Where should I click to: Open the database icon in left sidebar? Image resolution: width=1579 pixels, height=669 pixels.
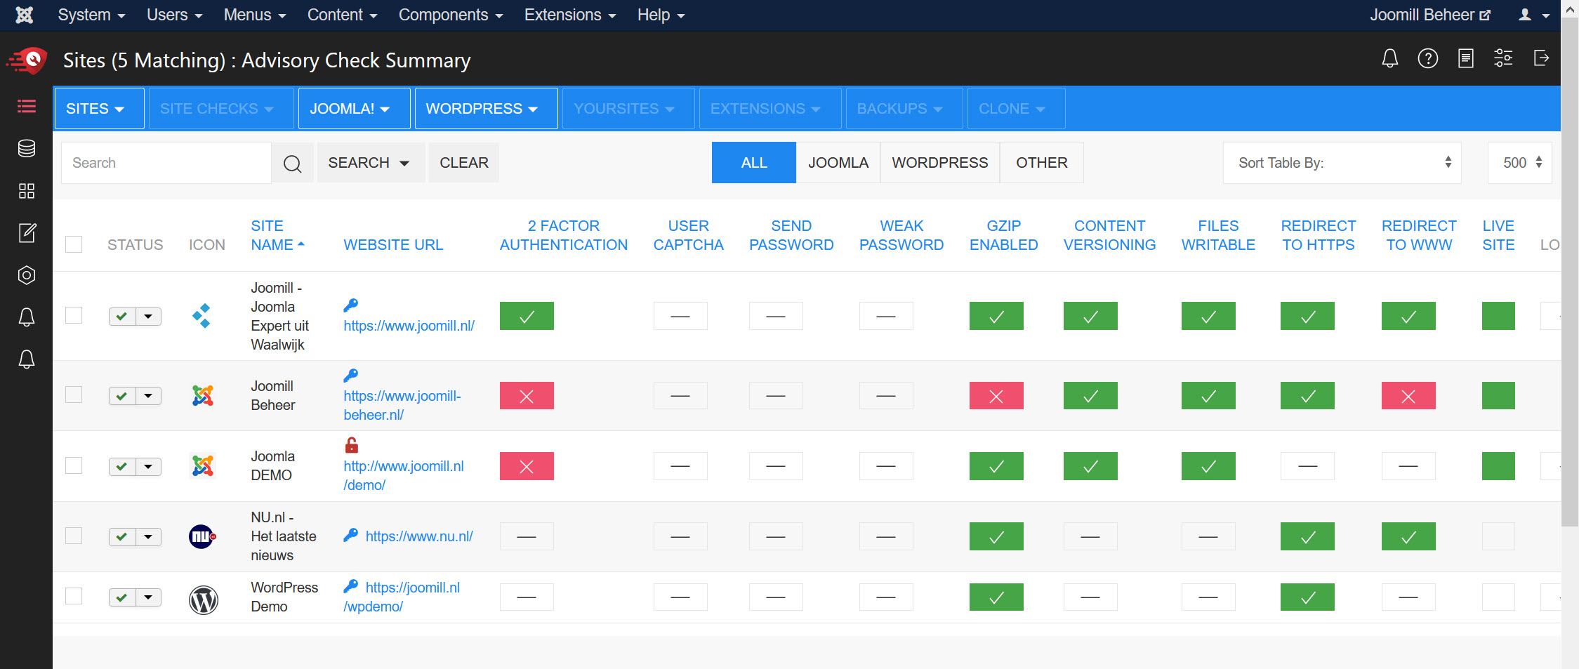tap(27, 149)
